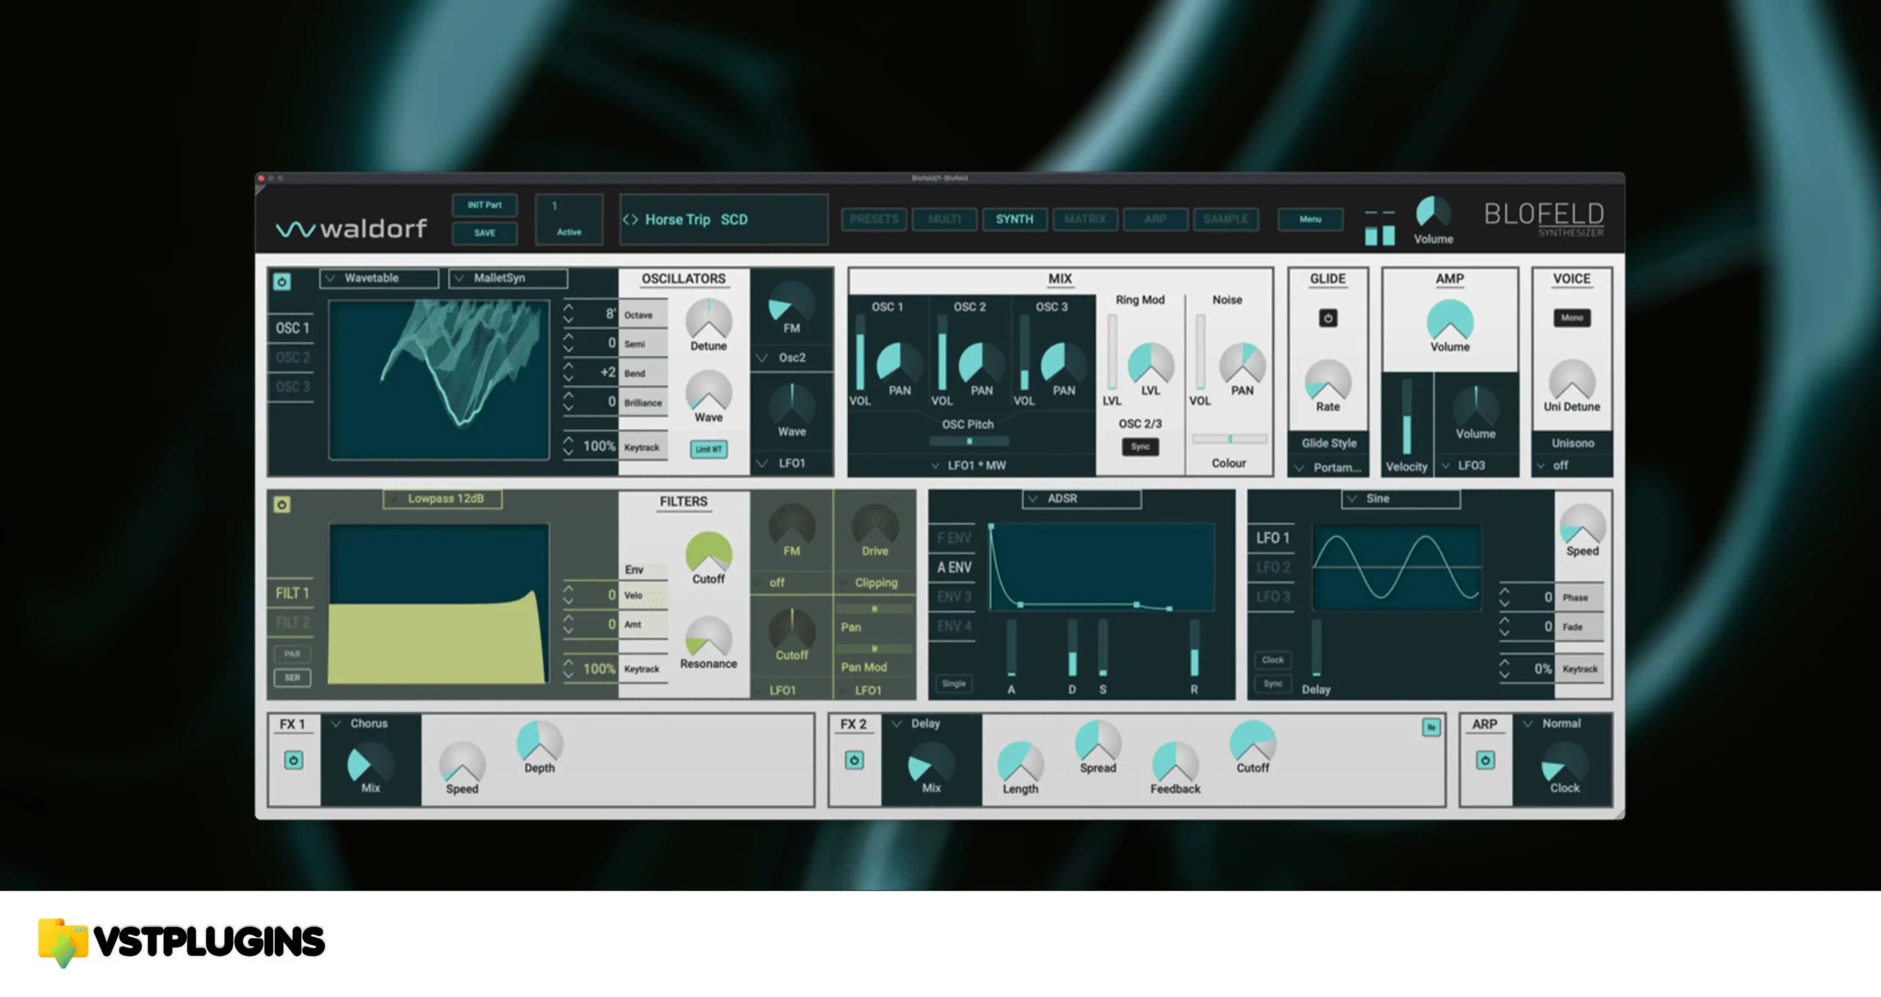This screenshot has width=1881, height=997.
Task: Open the Lowpass 12dB filter type dropdown
Action: pyautogui.click(x=442, y=499)
